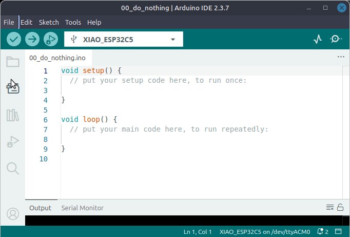Open the Debug panel in the sidebar
Screen dimensions: 350x237
coord(13,142)
